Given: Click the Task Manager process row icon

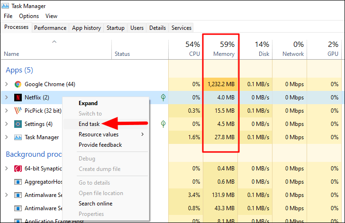Looking at the screenshot, I should tap(18, 137).
